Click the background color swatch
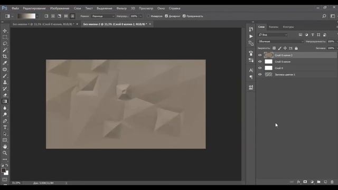The height and width of the screenshot is (190, 338). tap(7, 173)
